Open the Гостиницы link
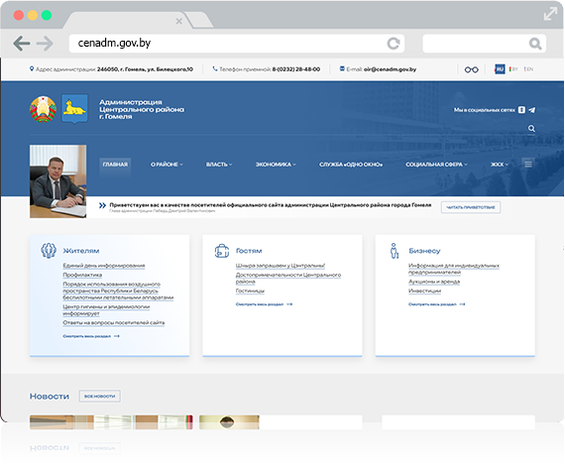Image resolution: width=565 pixels, height=466 pixels. (x=250, y=291)
